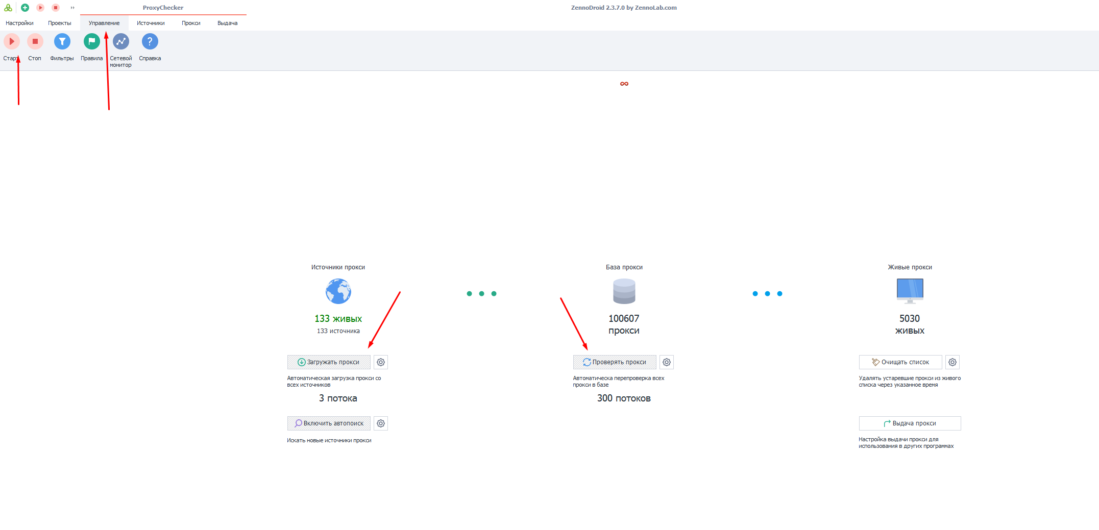Image resolution: width=1099 pixels, height=530 pixels.
Task: Open the Сетевой монитор graph icon
Action: pyautogui.click(x=120, y=42)
